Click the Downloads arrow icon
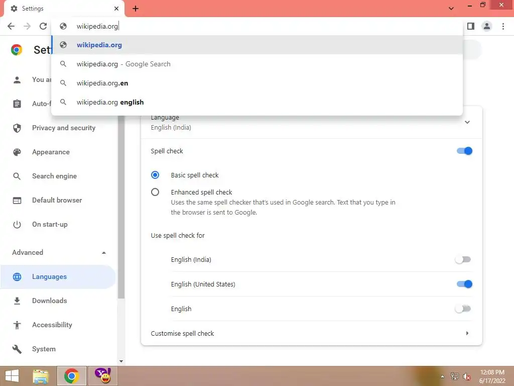Viewport: 514px width, 386px height. (17, 301)
